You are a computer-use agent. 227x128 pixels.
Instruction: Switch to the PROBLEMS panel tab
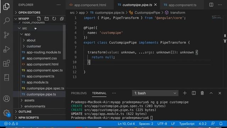coord(79,93)
